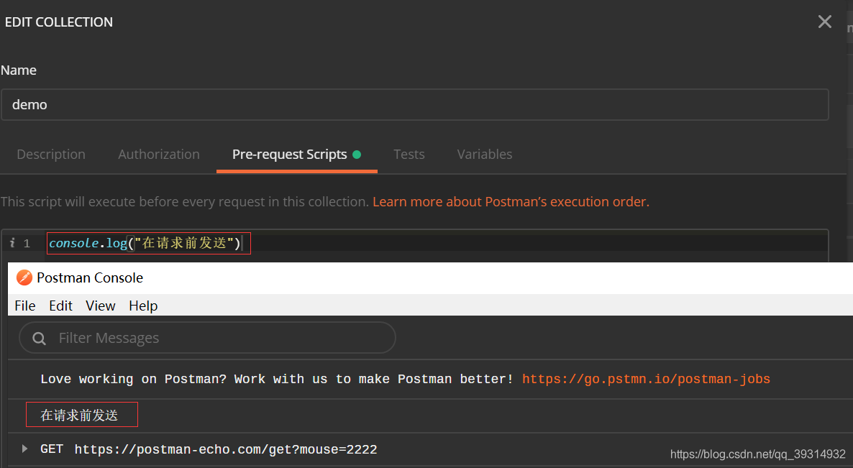Viewport: 853px width, 468px height.
Task: Click the Postman Console window title
Action: point(90,277)
